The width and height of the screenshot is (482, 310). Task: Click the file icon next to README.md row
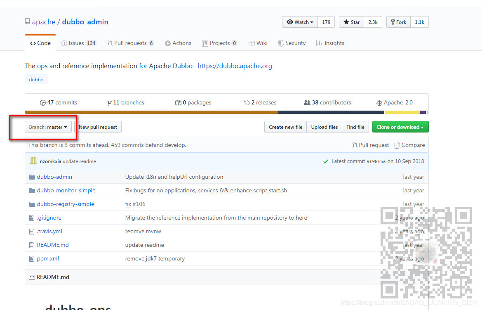pyautogui.click(x=32, y=245)
